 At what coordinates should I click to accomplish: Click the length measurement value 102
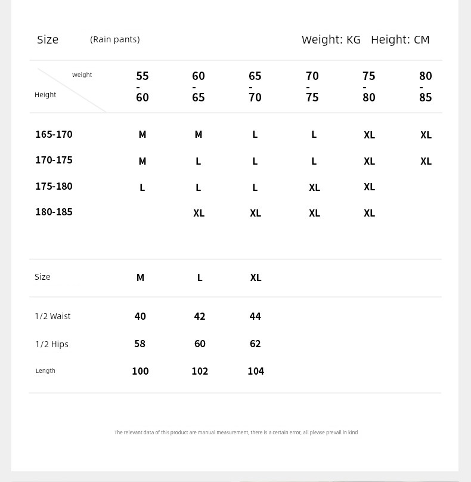pyautogui.click(x=200, y=371)
